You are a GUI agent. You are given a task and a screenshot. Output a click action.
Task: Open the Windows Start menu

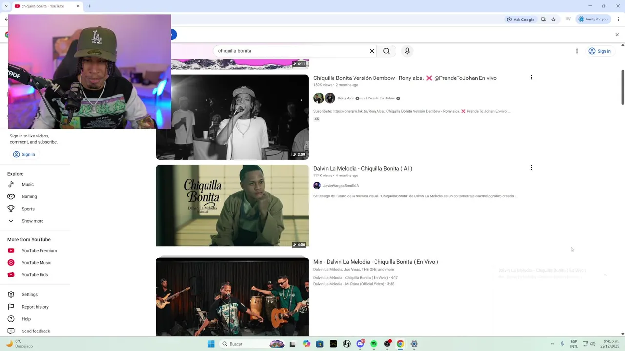tap(211, 344)
